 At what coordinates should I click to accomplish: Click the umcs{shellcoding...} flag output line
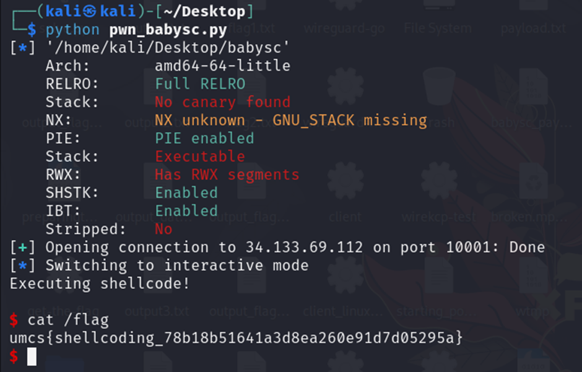pos(236,338)
